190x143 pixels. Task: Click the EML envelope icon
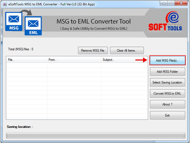click(33, 26)
